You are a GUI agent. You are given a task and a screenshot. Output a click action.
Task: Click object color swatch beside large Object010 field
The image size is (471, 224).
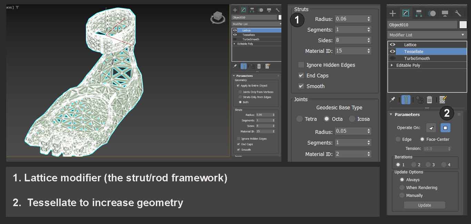pyautogui.click(x=463, y=25)
